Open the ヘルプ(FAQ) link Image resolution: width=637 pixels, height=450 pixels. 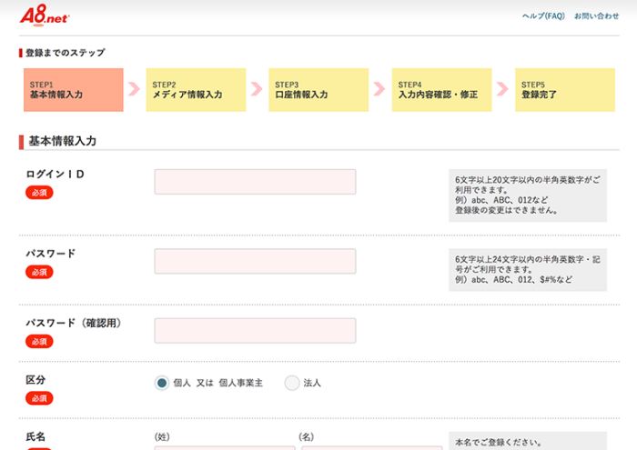(x=543, y=16)
